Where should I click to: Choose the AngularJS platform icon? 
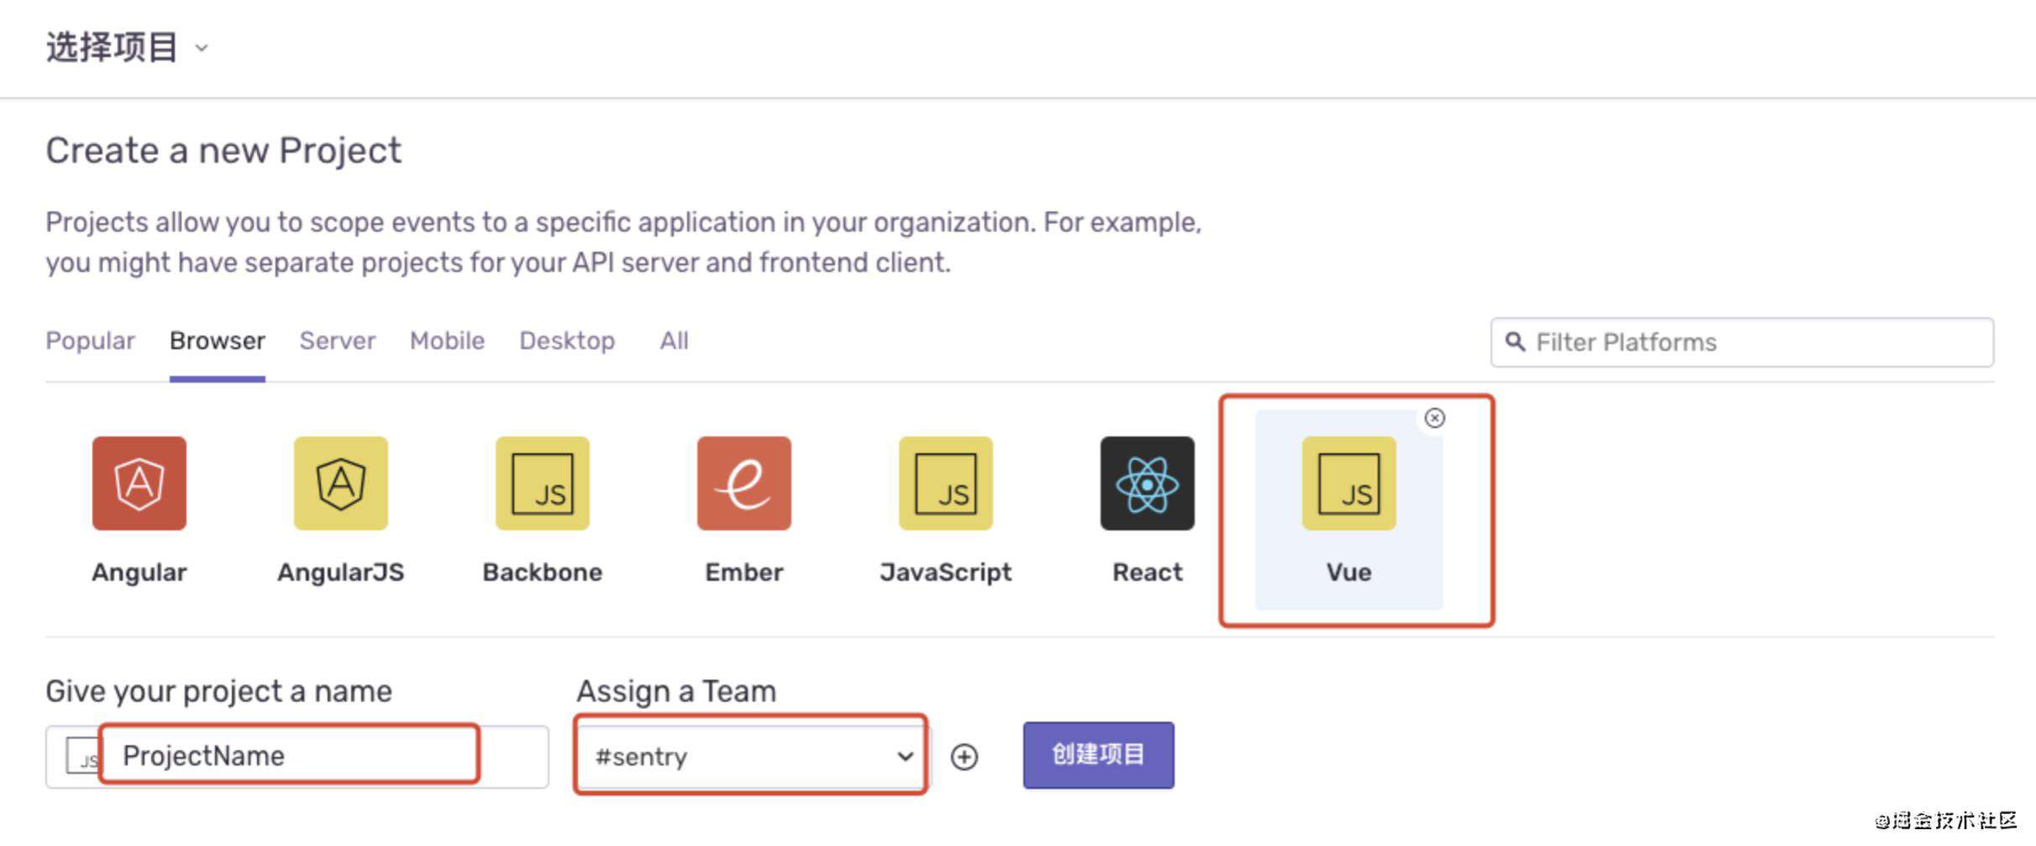341,483
